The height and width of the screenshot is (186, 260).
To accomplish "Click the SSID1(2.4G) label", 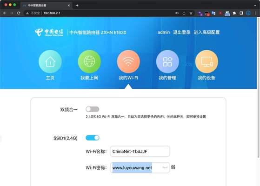I will pyautogui.click(x=65, y=138).
